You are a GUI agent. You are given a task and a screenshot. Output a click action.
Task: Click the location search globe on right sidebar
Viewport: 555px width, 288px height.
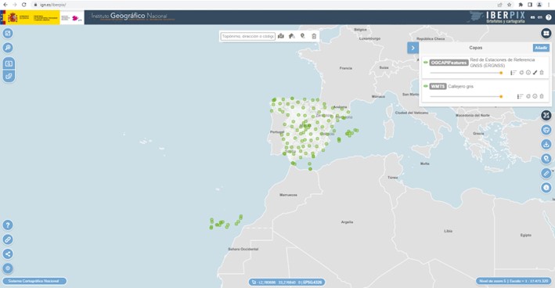(546, 159)
